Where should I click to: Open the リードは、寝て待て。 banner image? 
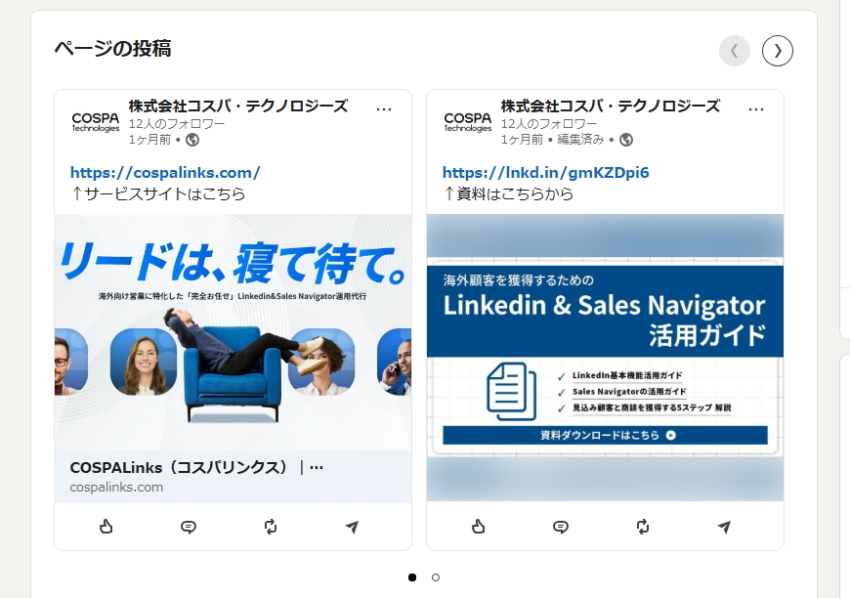(233, 332)
